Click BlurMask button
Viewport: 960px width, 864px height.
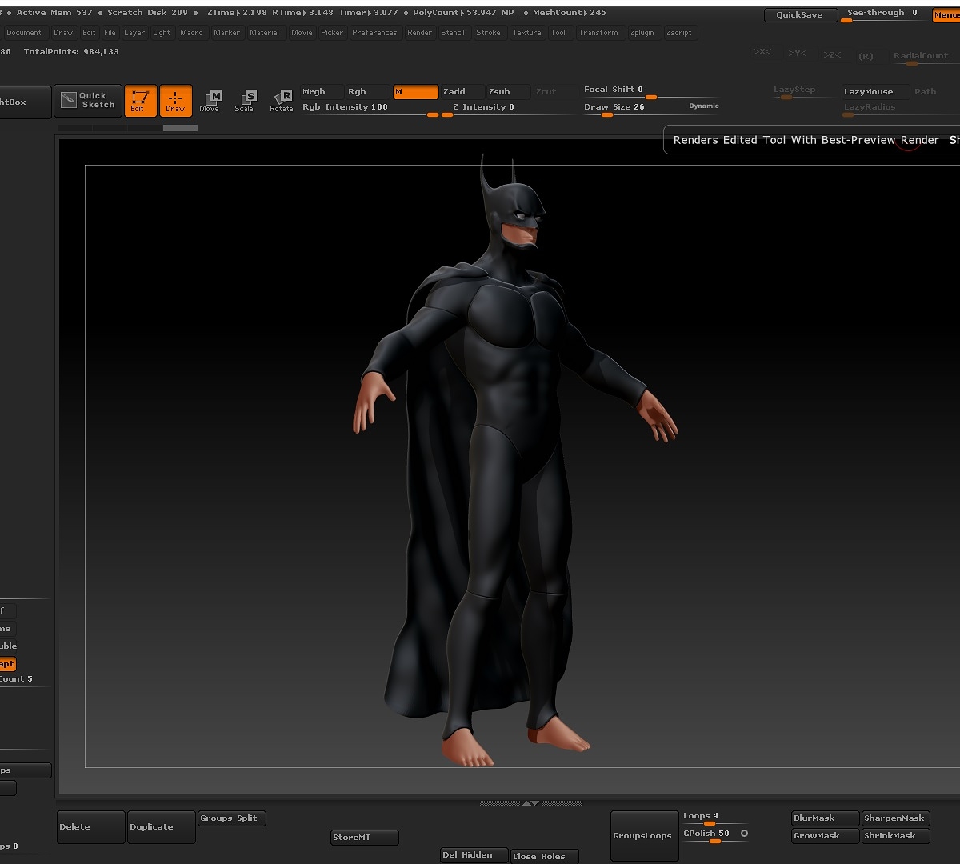coord(826,818)
